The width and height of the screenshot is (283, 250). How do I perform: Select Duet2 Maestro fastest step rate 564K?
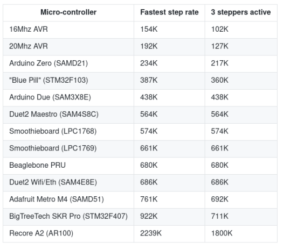pos(149,114)
